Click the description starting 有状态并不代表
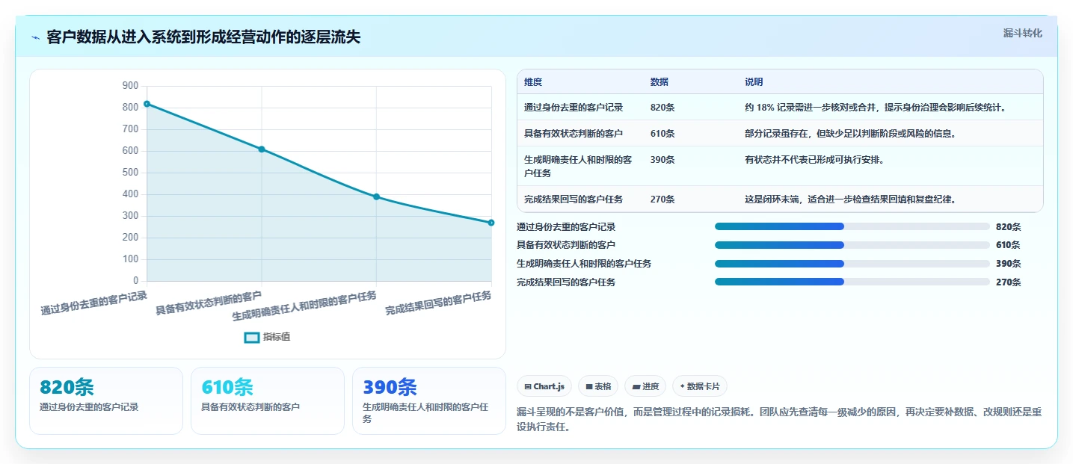 point(814,160)
